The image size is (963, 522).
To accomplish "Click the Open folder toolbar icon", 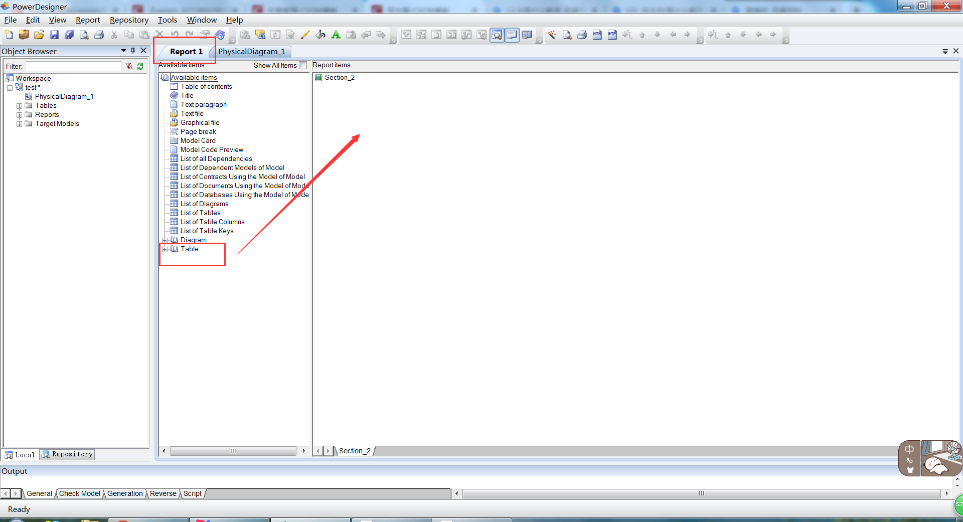I will [x=39, y=35].
